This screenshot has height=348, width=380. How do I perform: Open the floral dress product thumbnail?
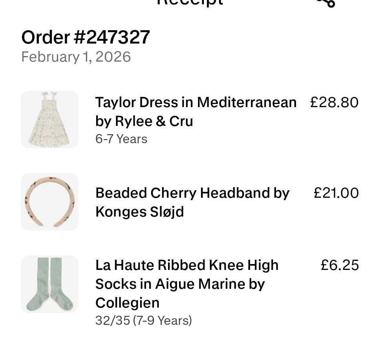49,119
